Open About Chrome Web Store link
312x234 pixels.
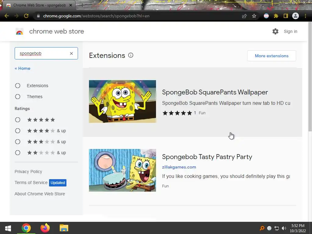(x=40, y=194)
